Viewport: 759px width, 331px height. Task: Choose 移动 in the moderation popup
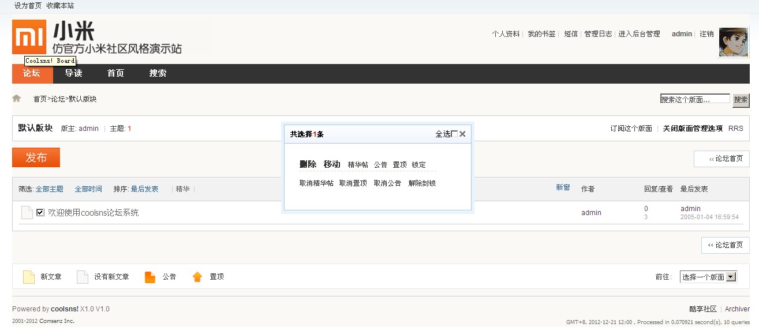tap(332, 164)
